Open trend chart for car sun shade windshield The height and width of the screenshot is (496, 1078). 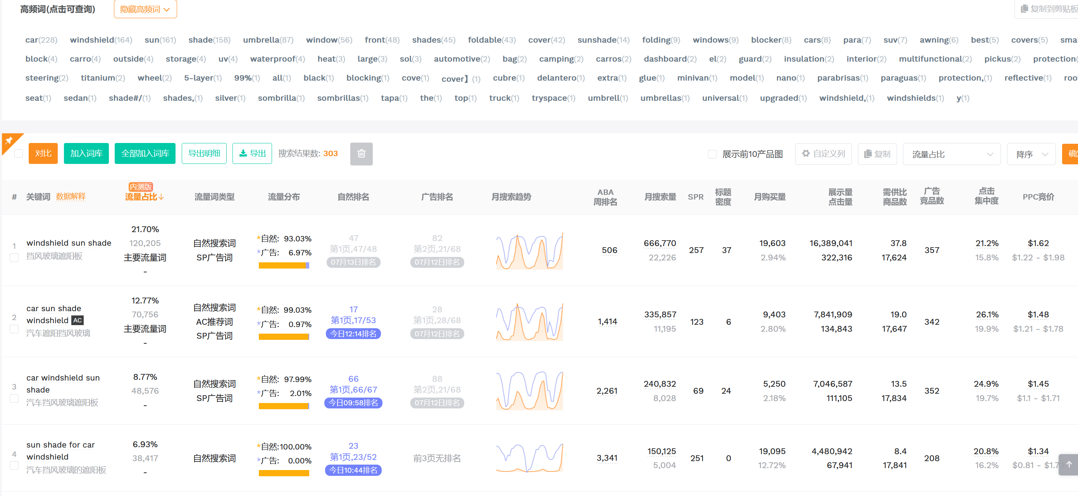pos(529,322)
